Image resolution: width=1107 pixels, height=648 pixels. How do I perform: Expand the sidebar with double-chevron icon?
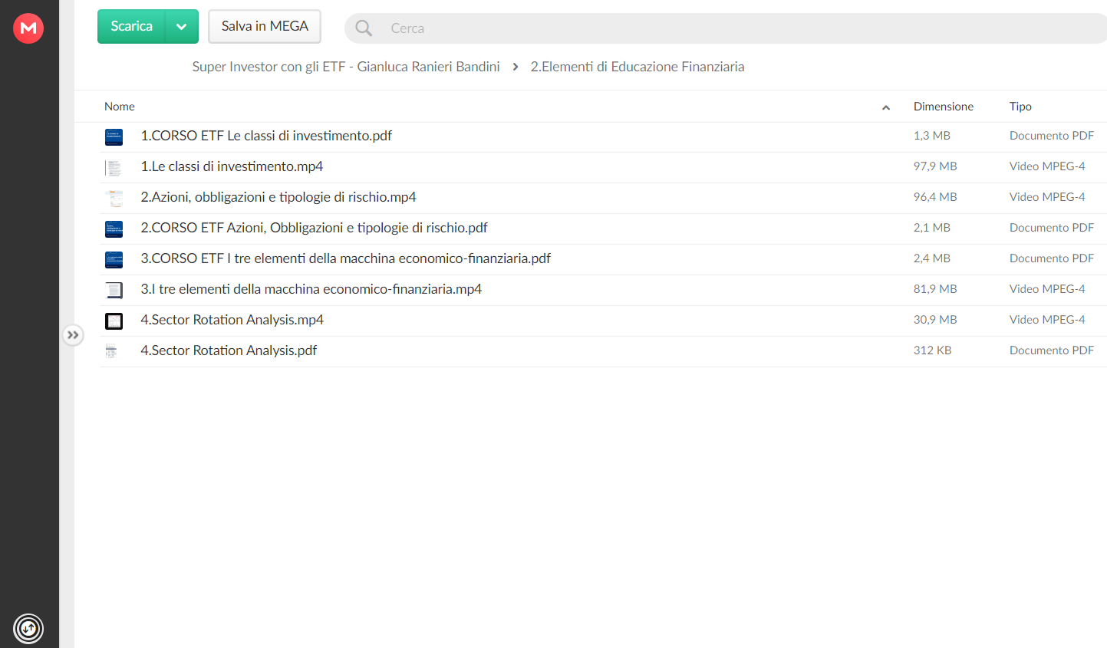[x=73, y=335]
